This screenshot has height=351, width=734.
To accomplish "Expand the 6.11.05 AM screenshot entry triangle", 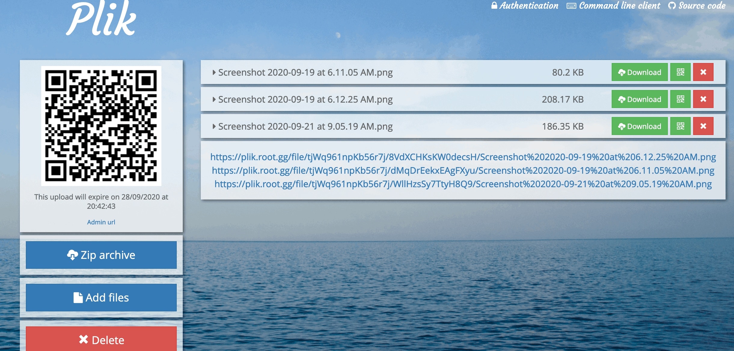I will tap(214, 72).
